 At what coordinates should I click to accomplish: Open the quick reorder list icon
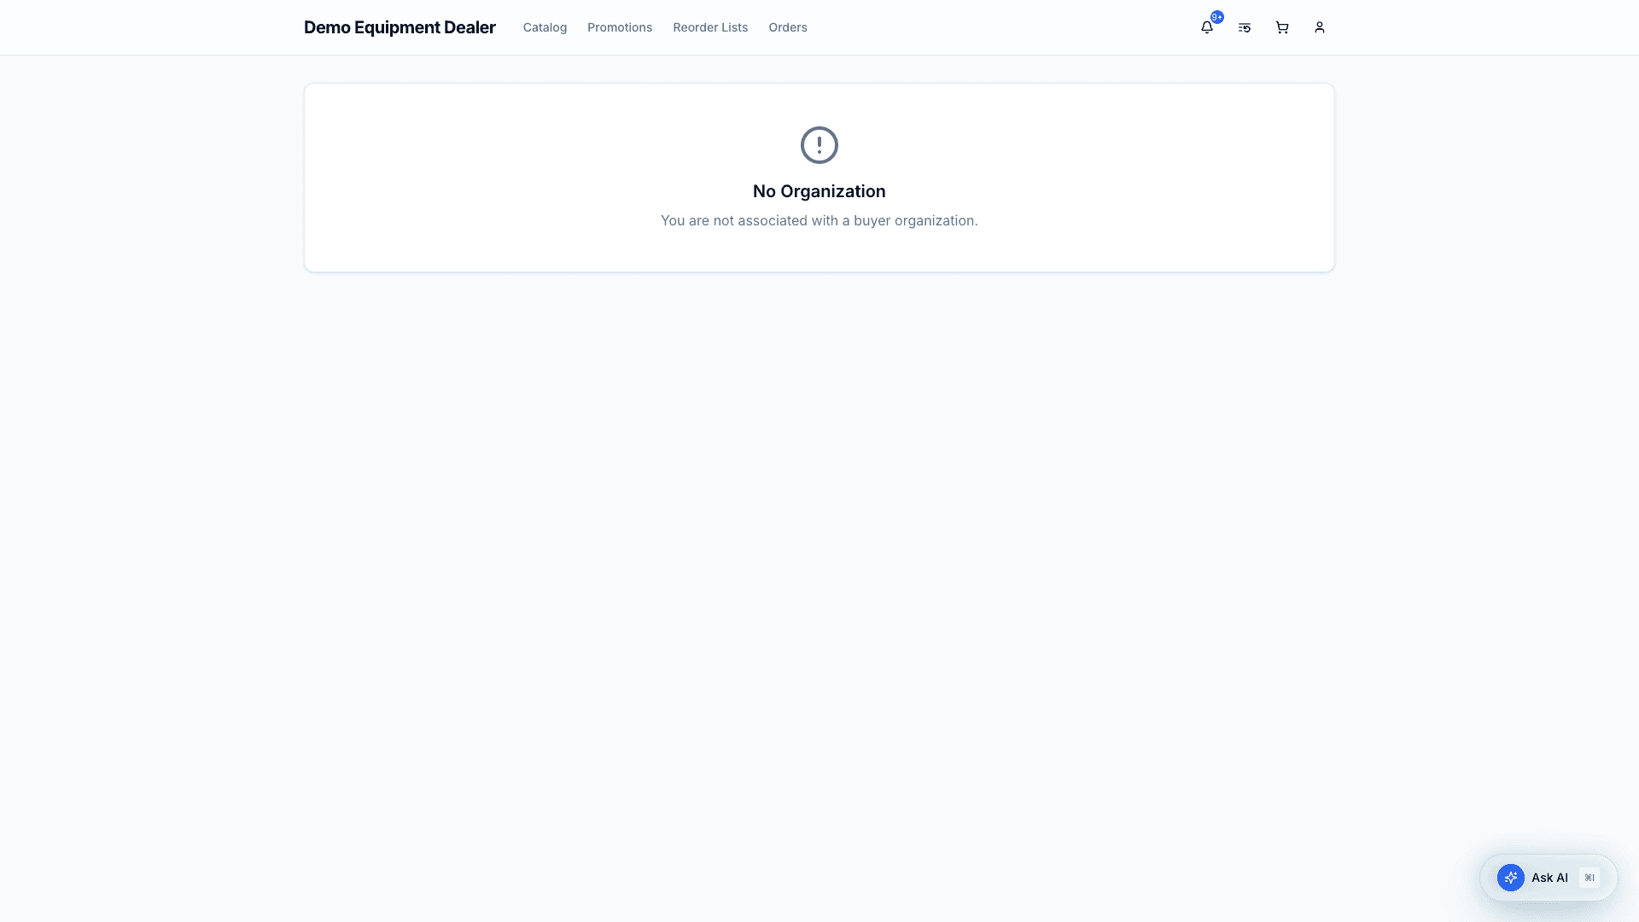click(x=1245, y=27)
